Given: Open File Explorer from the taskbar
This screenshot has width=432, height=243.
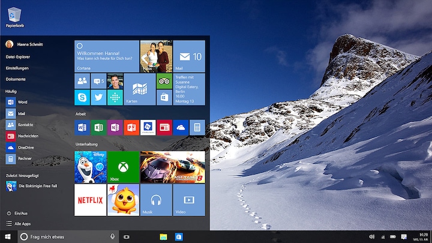Looking at the screenshot, I should pyautogui.click(x=163, y=236).
